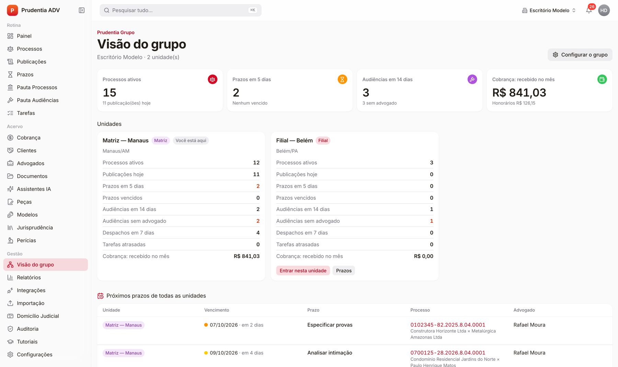The image size is (618, 367).
Task: Click the red scales icon on Processos ativos card
Action: click(x=213, y=79)
